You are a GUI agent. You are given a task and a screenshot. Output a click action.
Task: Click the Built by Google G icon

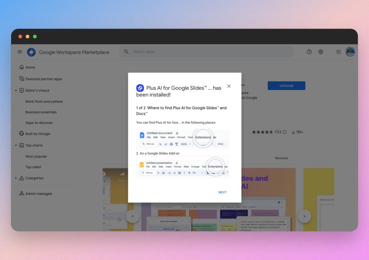pyautogui.click(x=21, y=133)
